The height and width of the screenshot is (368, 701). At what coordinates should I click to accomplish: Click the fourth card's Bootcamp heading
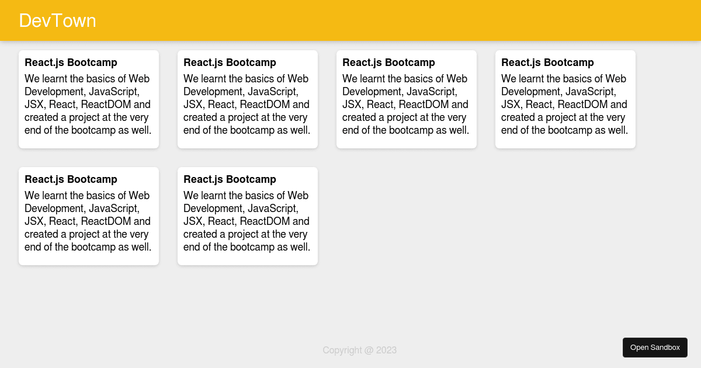547,63
